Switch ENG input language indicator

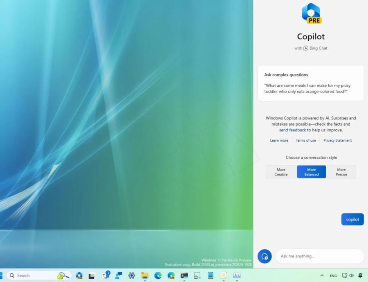(x=333, y=275)
